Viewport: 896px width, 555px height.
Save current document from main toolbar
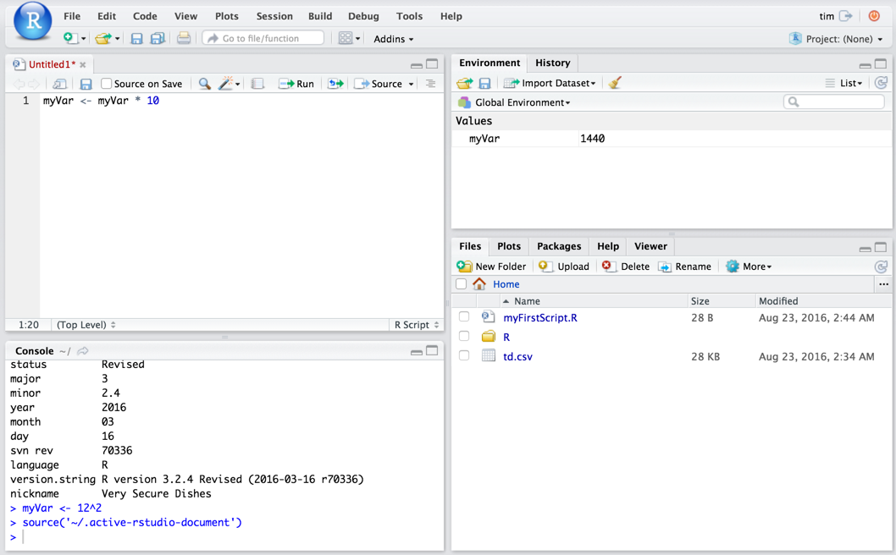point(136,38)
